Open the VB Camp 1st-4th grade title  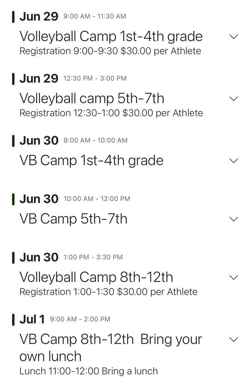coord(91,160)
